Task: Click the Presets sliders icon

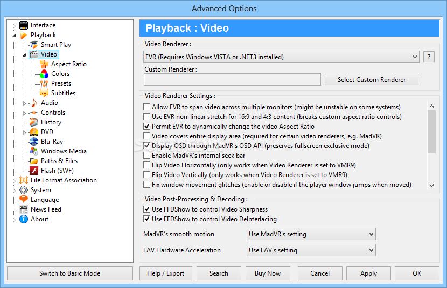Action: 44,83
